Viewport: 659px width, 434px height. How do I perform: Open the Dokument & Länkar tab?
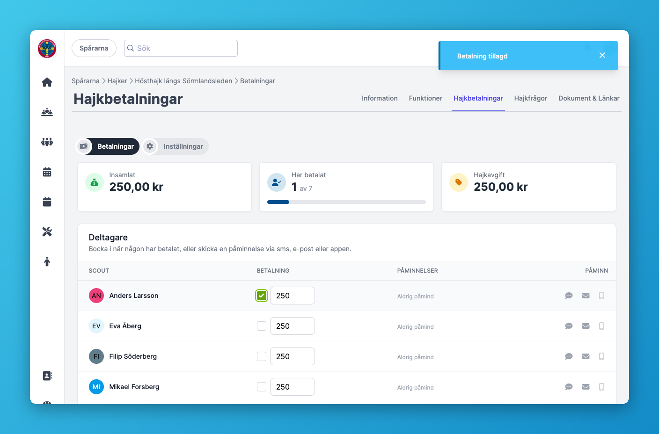pyautogui.click(x=589, y=98)
